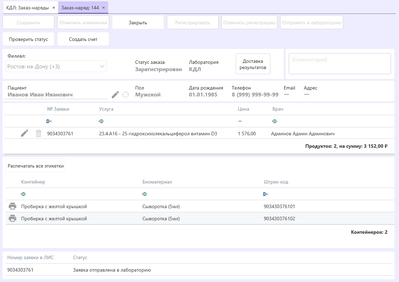Close the КДЛ: Заказ-наряды tab
This screenshot has height=282, width=399.
coord(54,8)
